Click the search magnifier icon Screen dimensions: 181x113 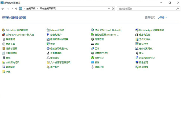click(x=178, y=9)
